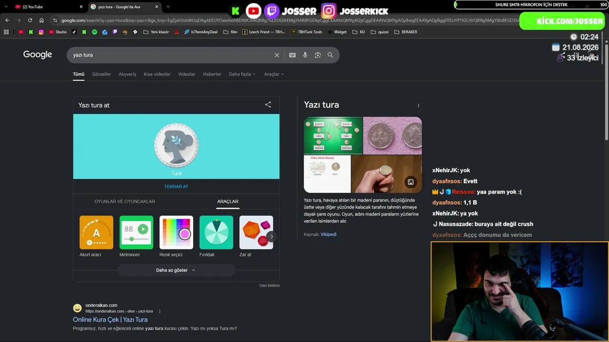The height and width of the screenshot is (342, 609).
Task: View site information icon in address bar
Action: [x=55, y=20]
